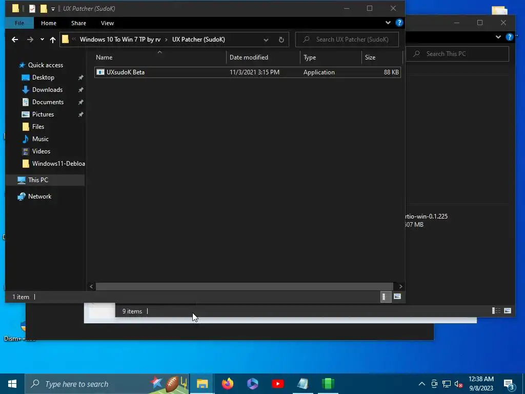The image size is (525, 394).
Task: Click pin icon next to Desktop
Action: [x=80, y=78]
